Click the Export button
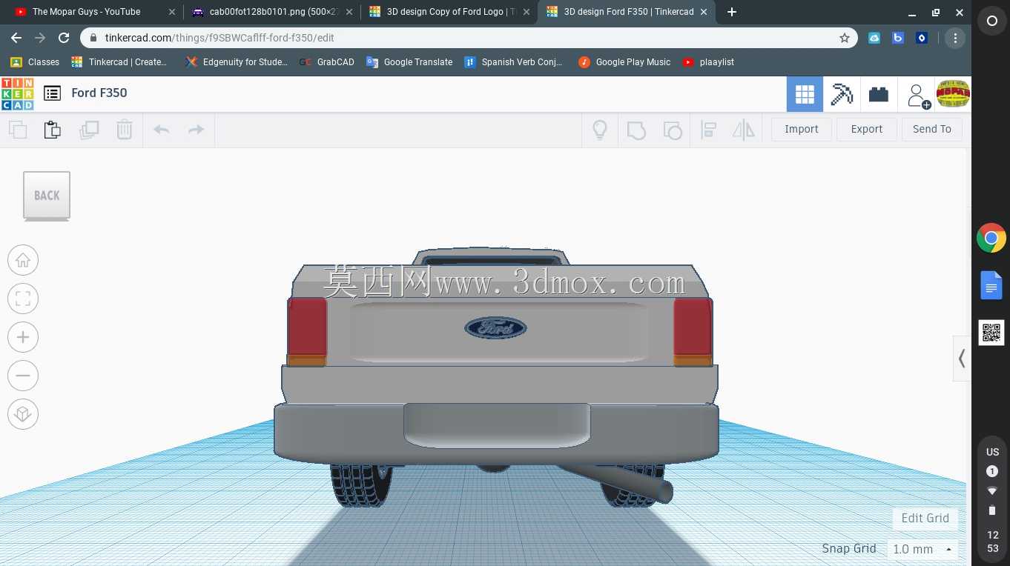The height and width of the screenshot is (566, 1010). pos(867,129)
